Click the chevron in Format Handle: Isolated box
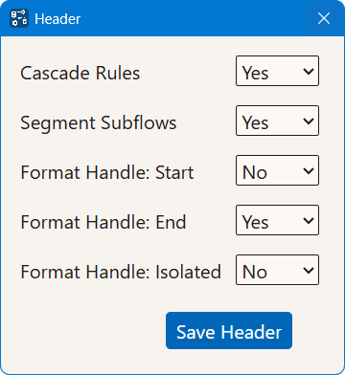345x375 pixels. point(309,270)
